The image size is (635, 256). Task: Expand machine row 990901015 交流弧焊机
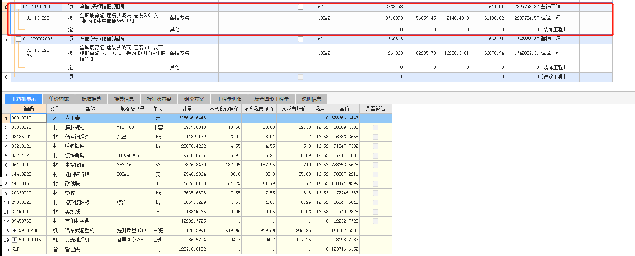tap(15, 240)
